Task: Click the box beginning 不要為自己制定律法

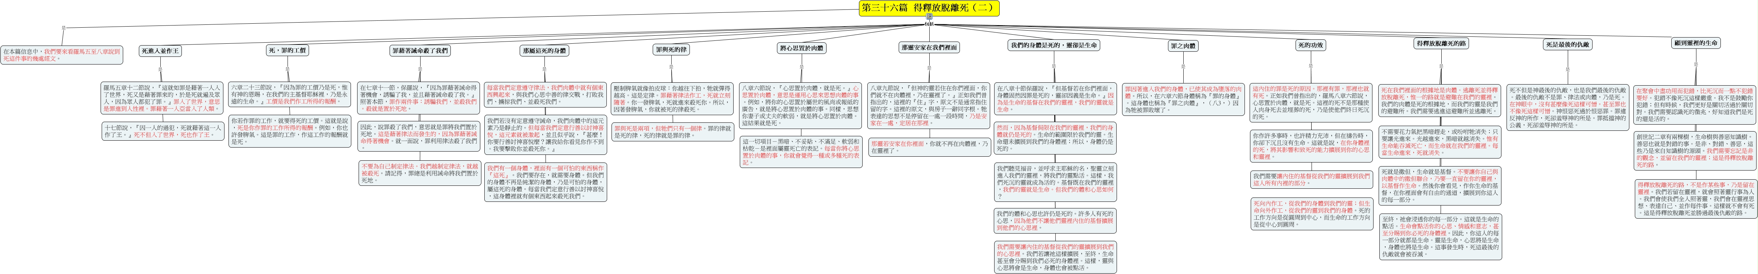Action: [x=419, y=173]
